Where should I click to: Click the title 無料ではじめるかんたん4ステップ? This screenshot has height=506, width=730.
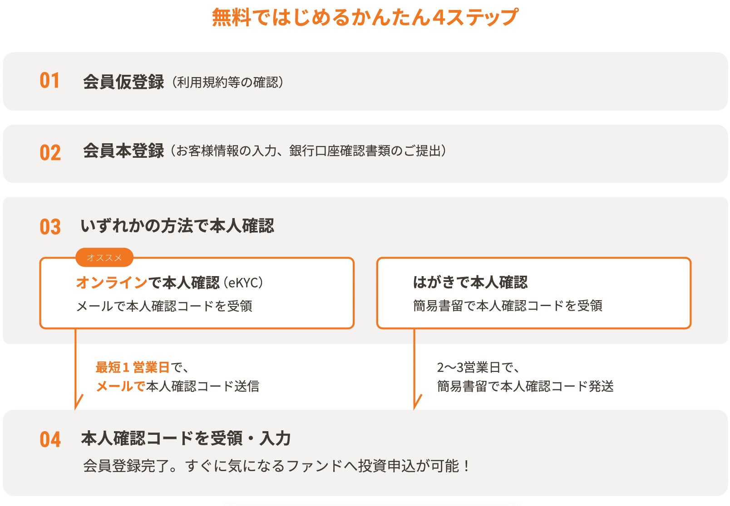click(x=365, y=18)
